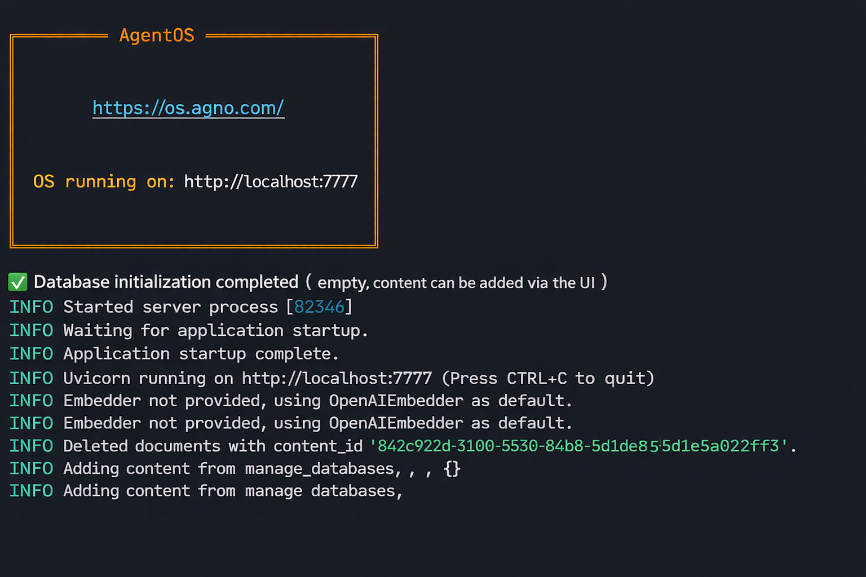Click the "Application startup complete." line
Viewport: 866px width, 577px height.
pyautogui.click(x=201, y=354)
